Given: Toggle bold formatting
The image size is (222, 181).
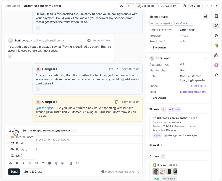Looking at the screenshot, I should coord(17,163).
